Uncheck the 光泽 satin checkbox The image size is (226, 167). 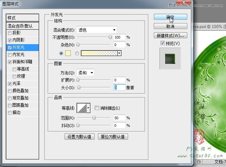click(x=10, y=84)
